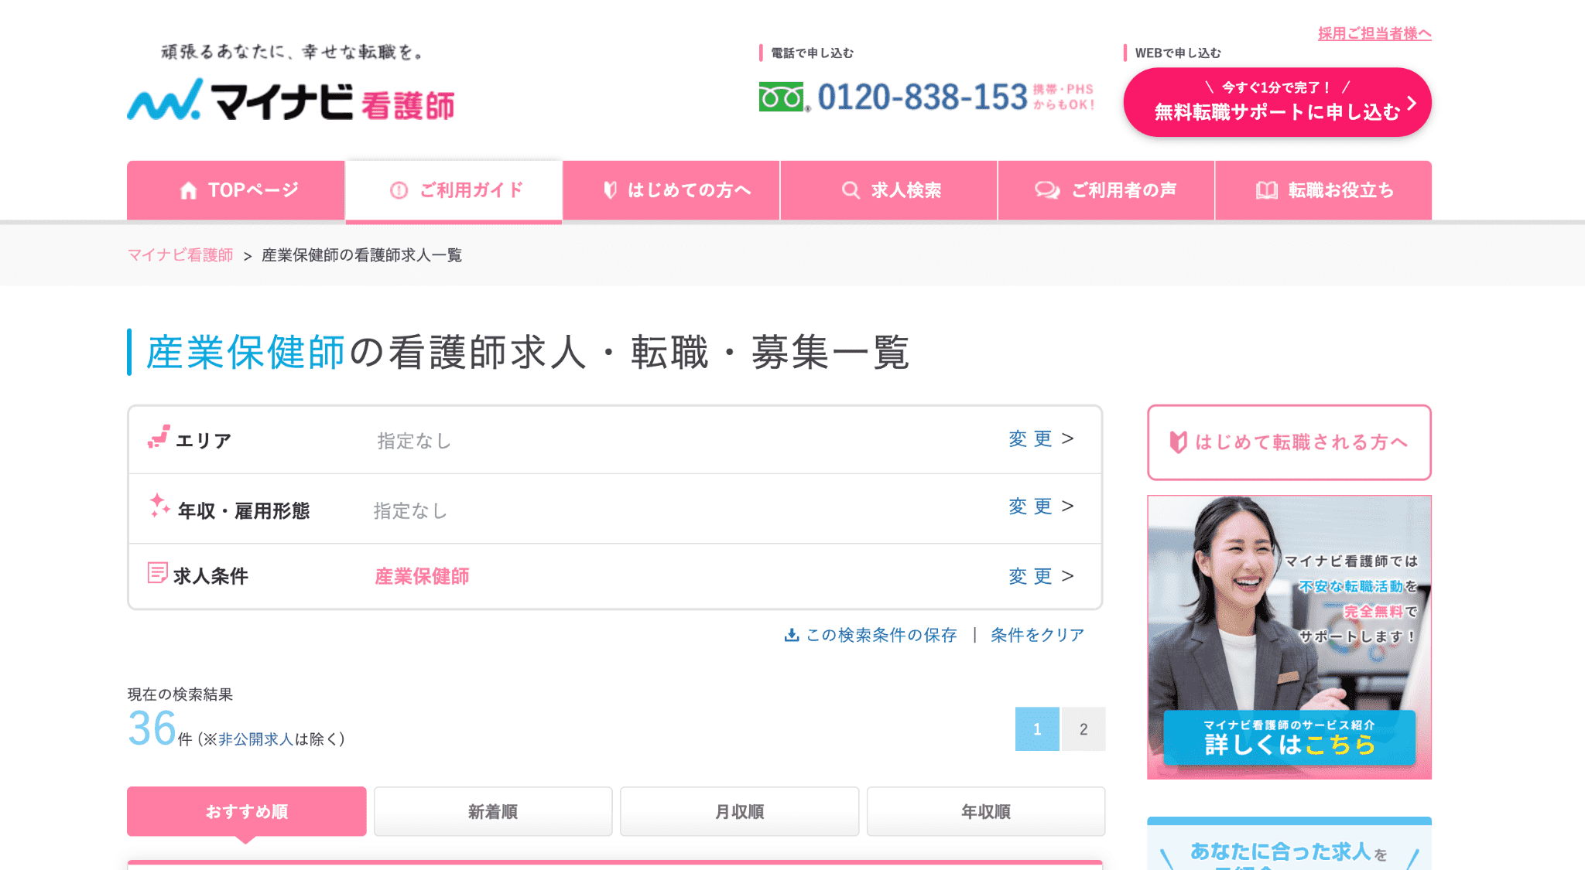The height and width of the screenshot is (870, 1585).
Task: Open the はじめての方へ menu tab
Action: point(671,190)
